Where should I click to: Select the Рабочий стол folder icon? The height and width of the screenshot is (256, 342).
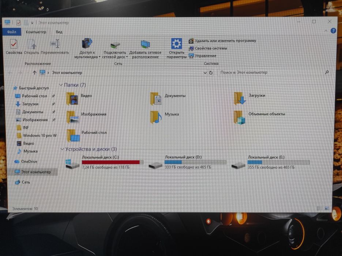(x=73, y=136)
